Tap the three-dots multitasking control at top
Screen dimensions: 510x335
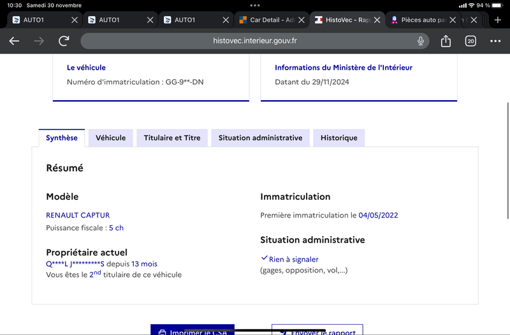[x=255, y=5]
